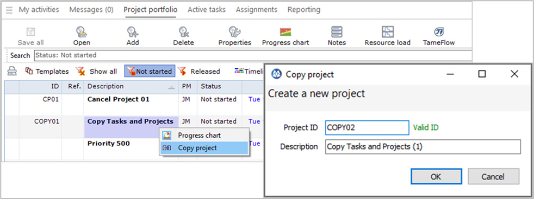Sort by PM column header
The height and width of the screenshot is (199, 534).
click(x=188, y=87)
